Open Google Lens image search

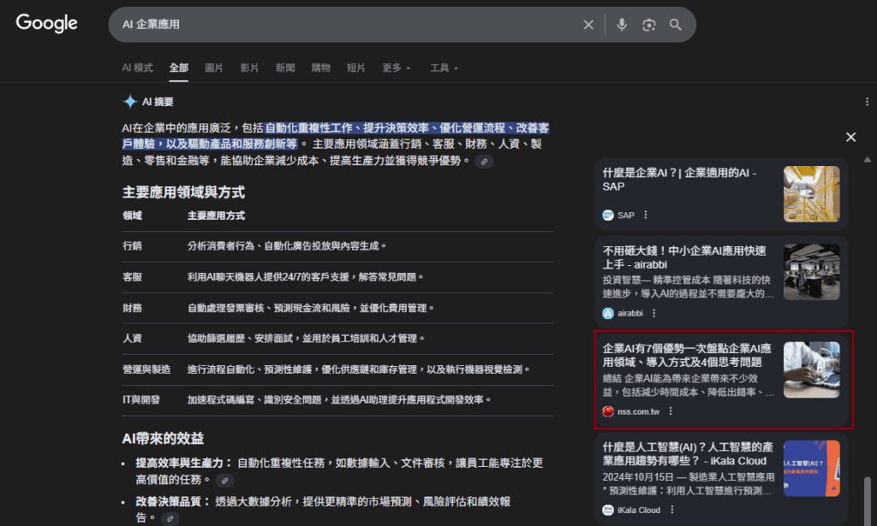[x=649, y=25]
